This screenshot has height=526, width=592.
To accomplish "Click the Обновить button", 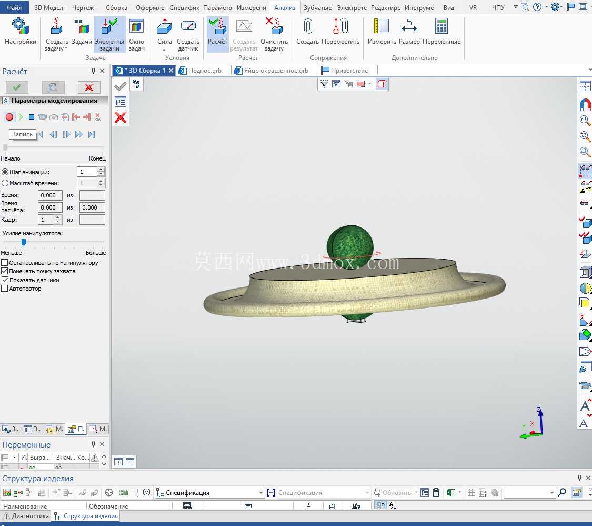I will (392, 492).
